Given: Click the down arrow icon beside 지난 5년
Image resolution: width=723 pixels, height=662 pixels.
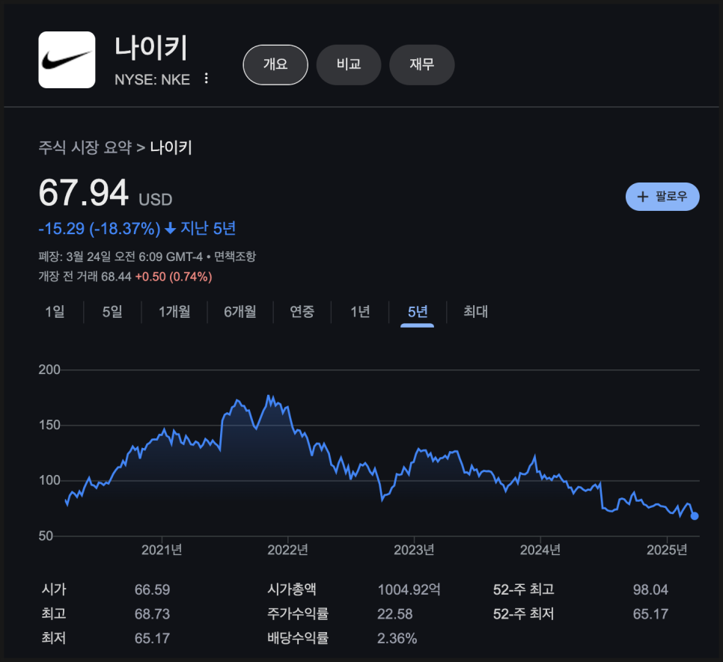Looking at the screenshot, I should pos(170,228).
